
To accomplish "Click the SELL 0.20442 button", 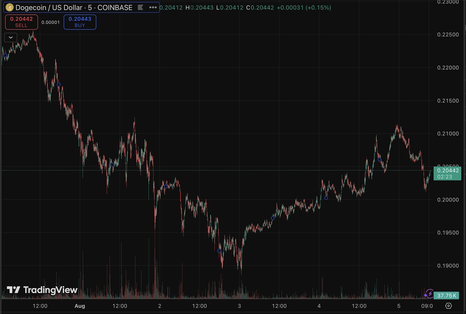I will [21, 22].
